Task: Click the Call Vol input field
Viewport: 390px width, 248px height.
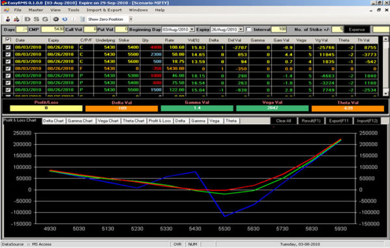Action: pos(90,29)
